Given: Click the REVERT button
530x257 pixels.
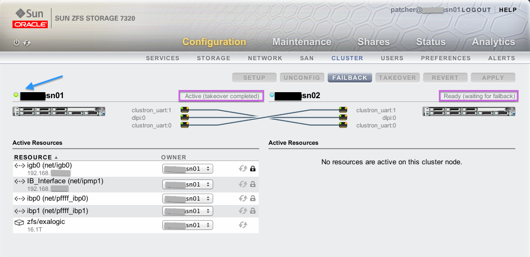Looking at the screenshot, I should [445, 78].
